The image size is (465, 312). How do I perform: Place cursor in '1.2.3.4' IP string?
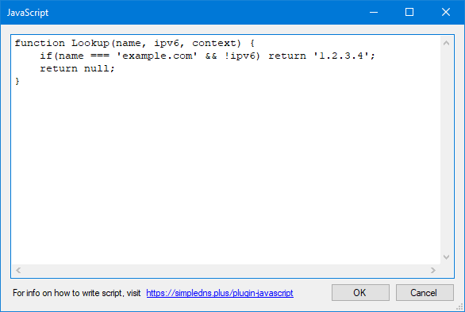click(x=341, y=56)
